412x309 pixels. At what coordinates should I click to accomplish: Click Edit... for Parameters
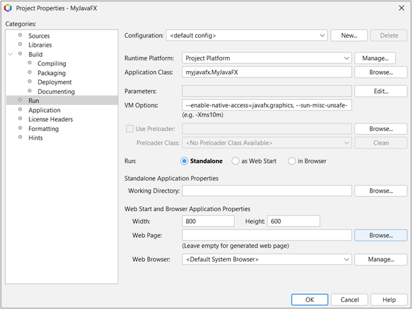(x=381, y=91)
